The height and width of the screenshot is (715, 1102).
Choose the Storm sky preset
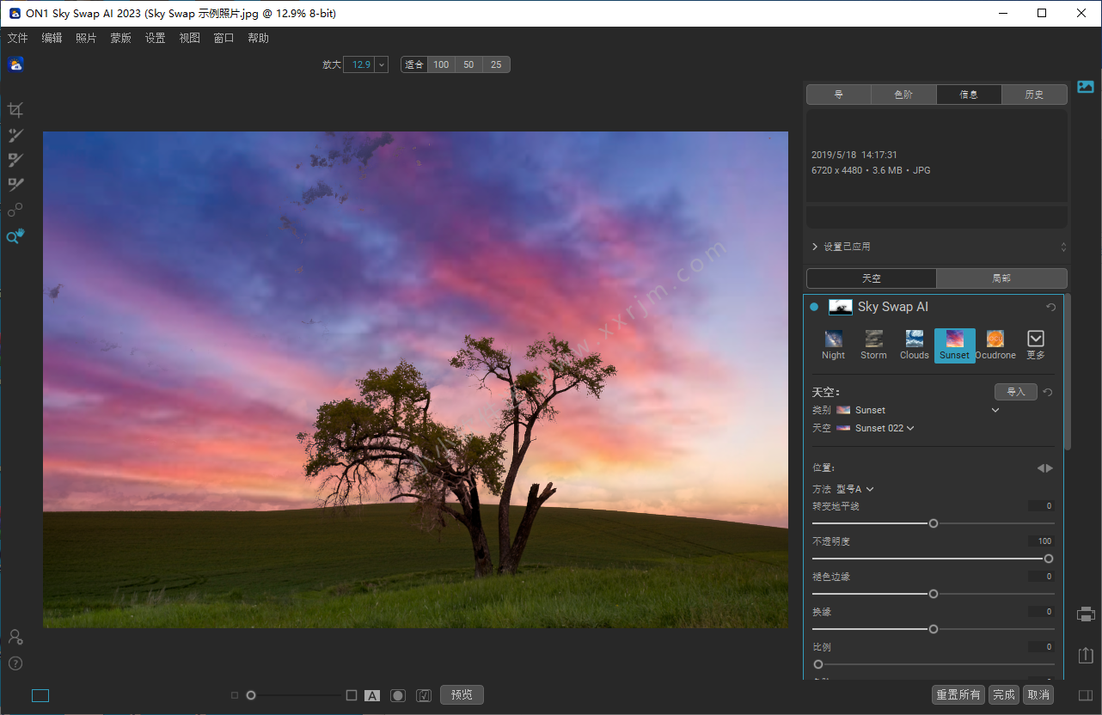tap(873, 345)
